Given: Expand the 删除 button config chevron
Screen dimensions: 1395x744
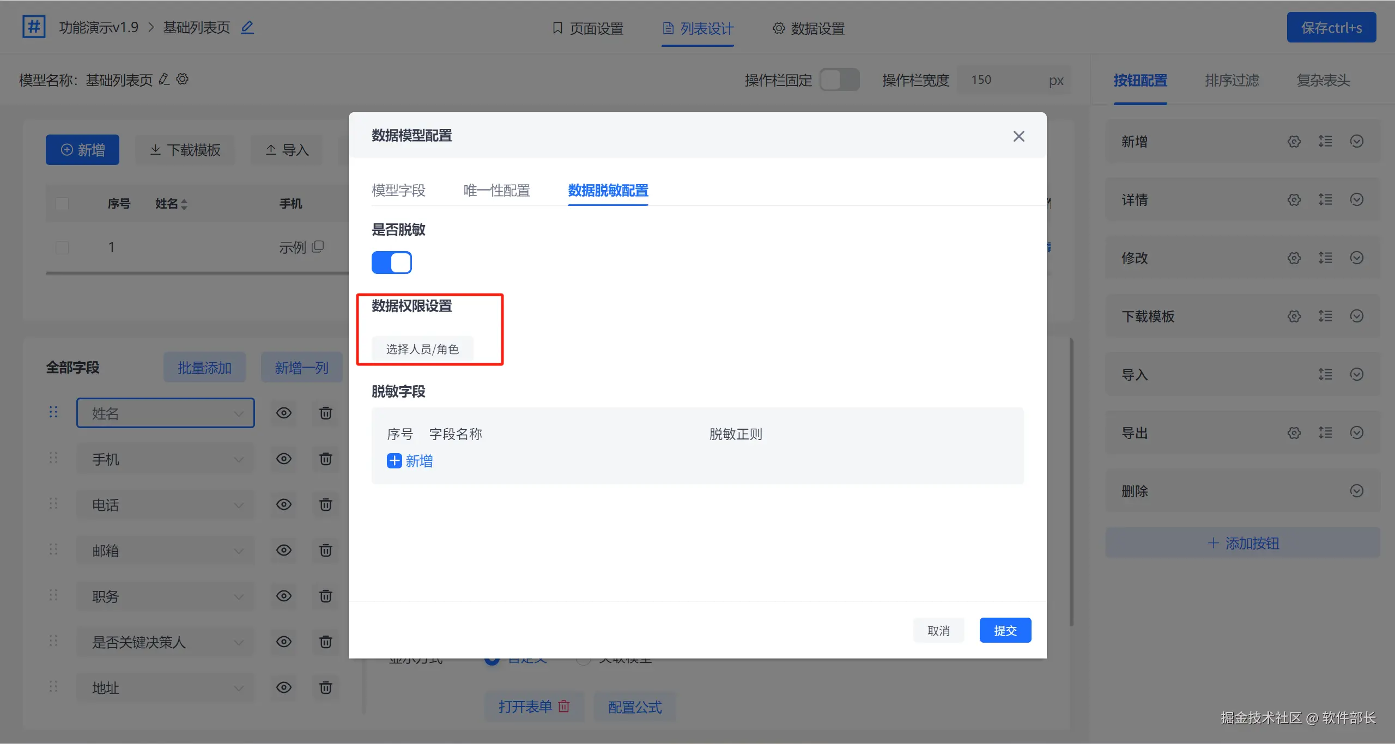Looking at the screenshot, I should (1357, 491).
